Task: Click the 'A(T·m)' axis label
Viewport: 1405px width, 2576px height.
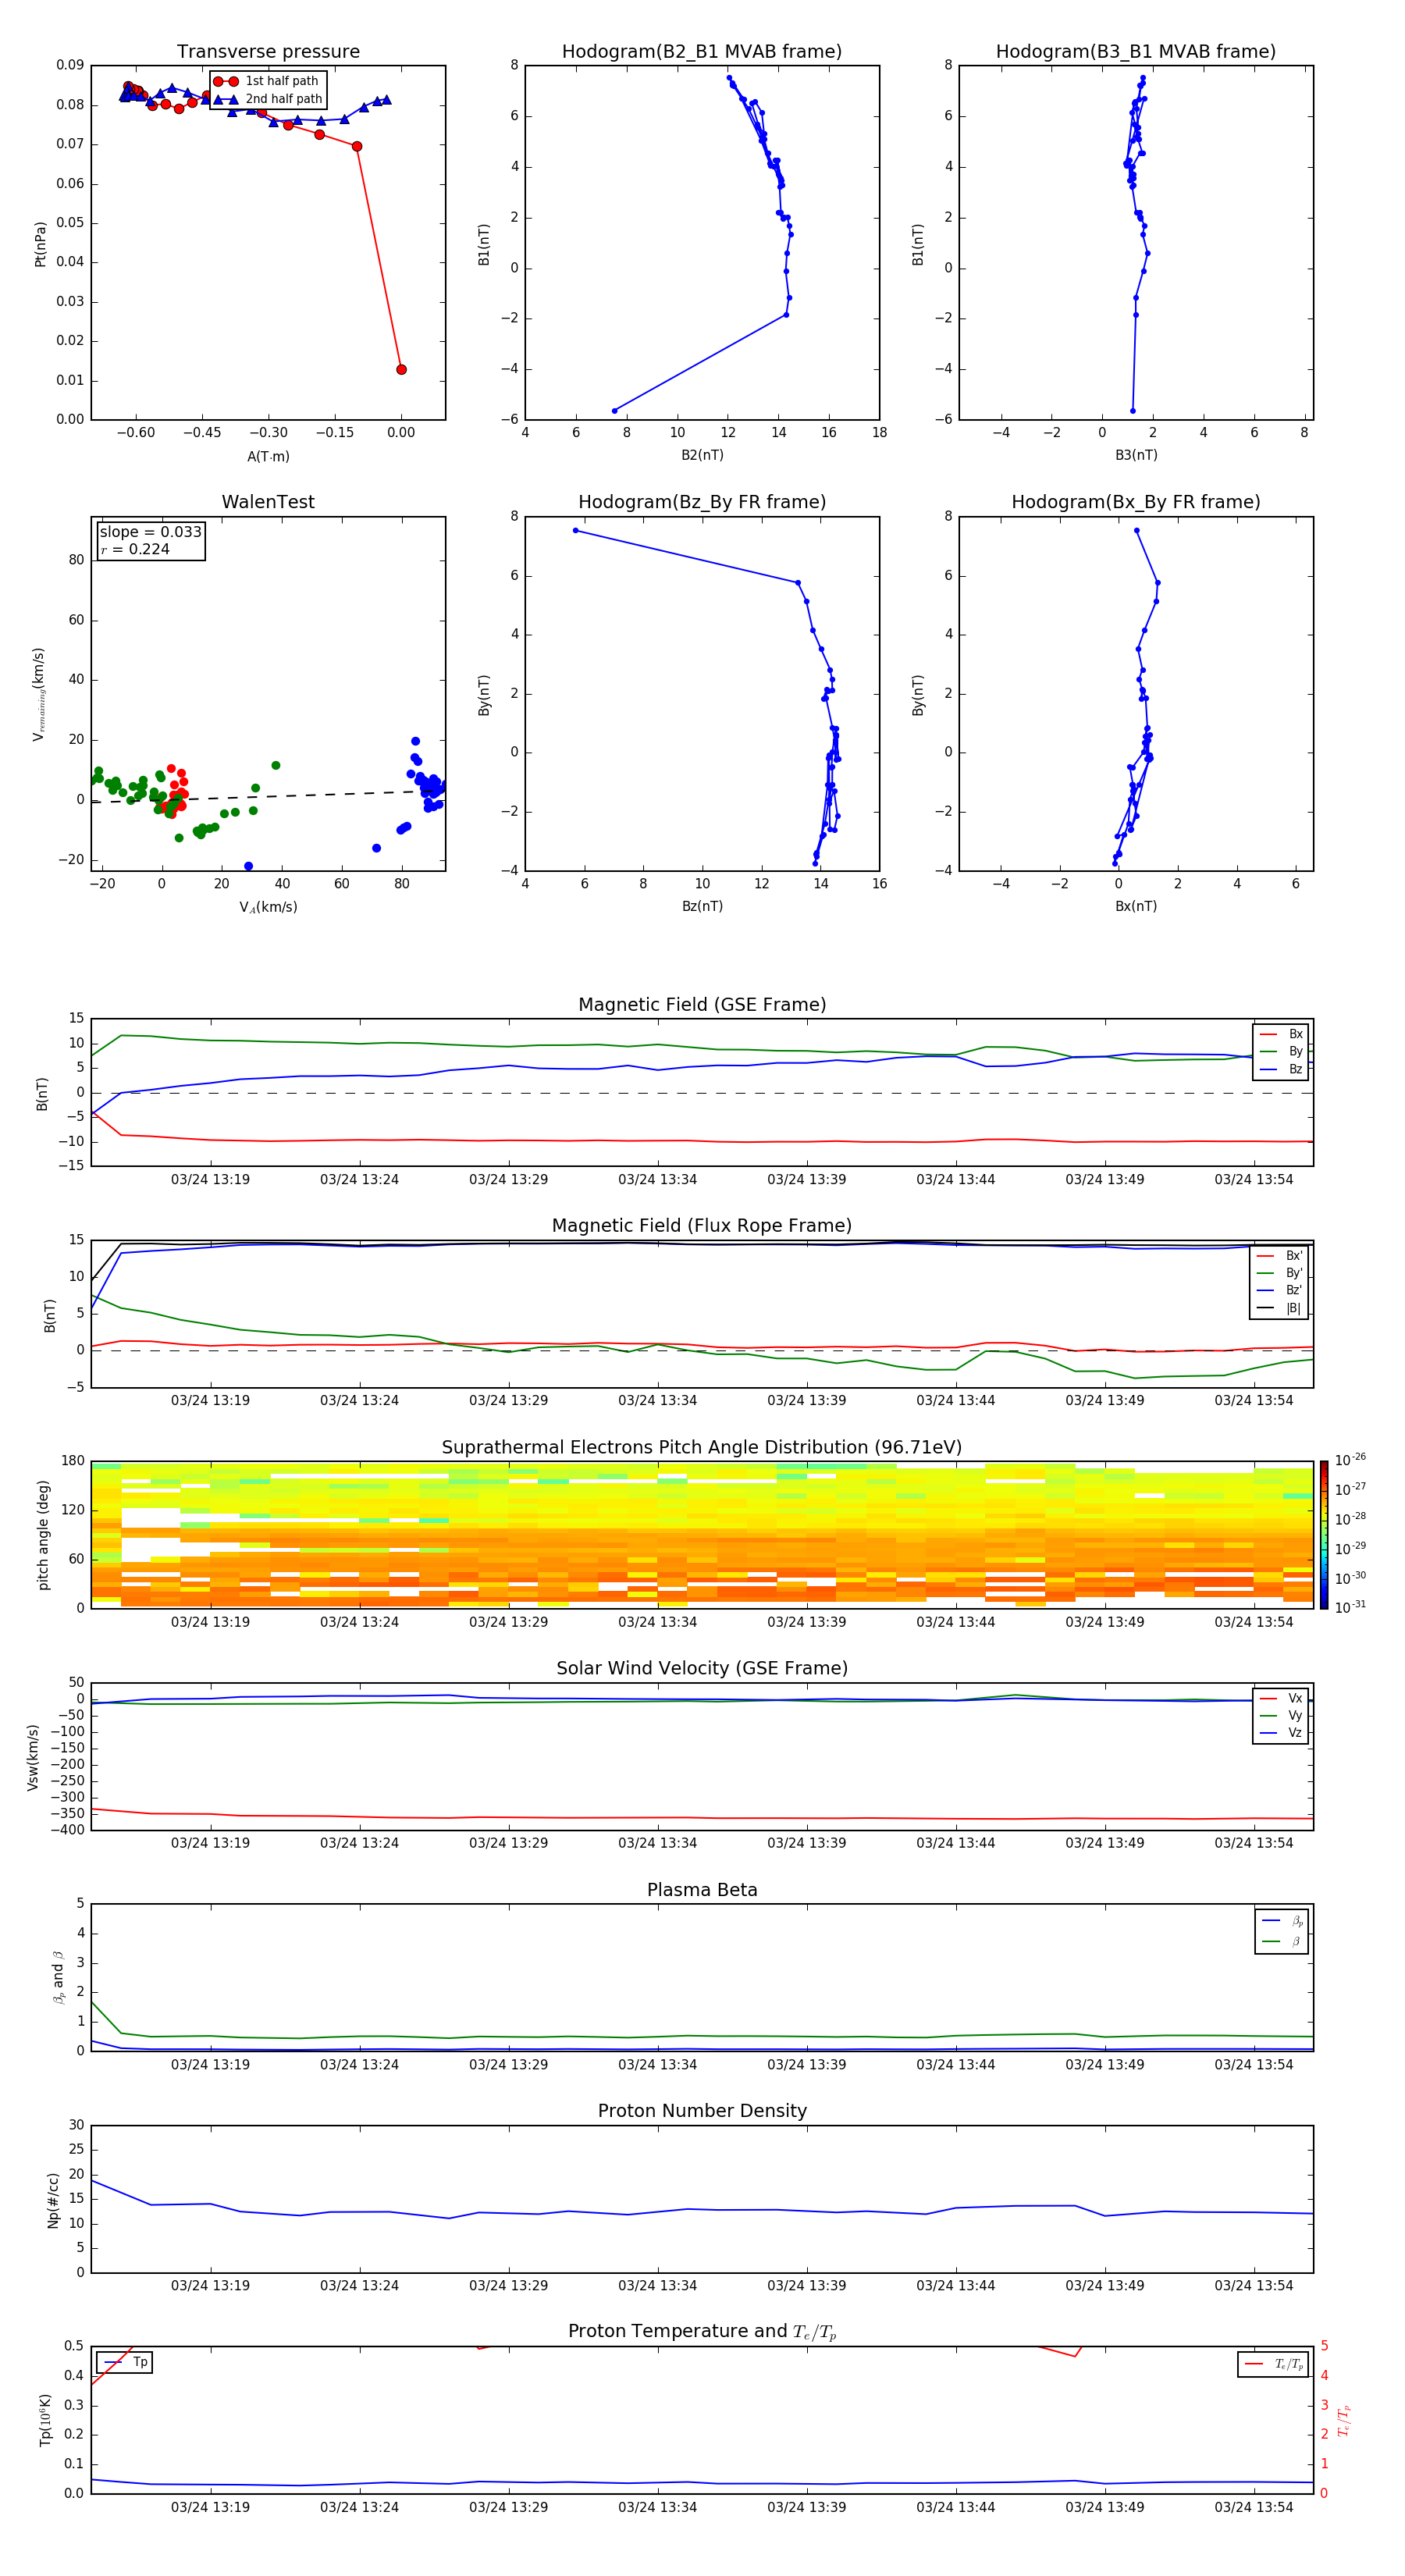Action: click(268, 456)
